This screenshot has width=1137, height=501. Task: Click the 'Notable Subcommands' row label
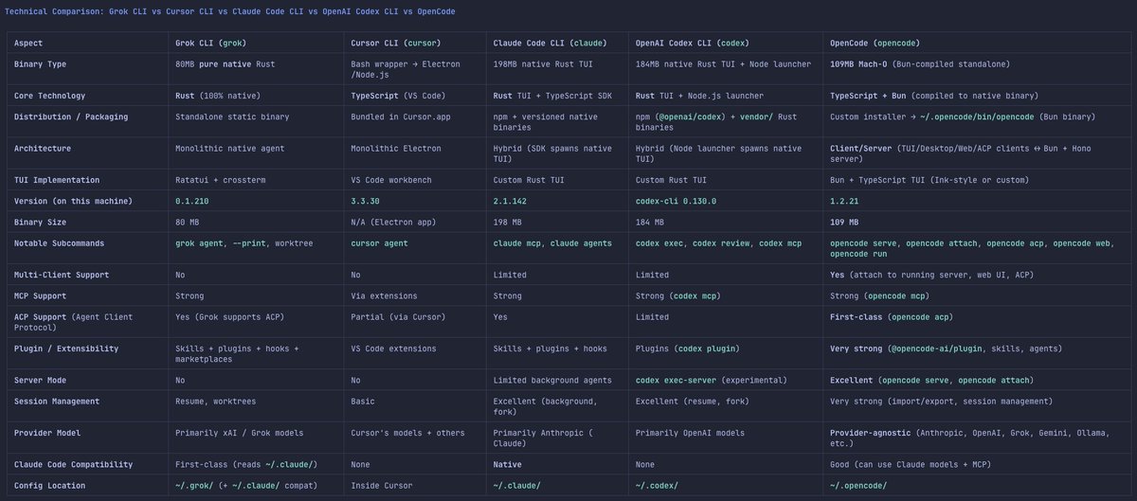(x=61, y=243)
